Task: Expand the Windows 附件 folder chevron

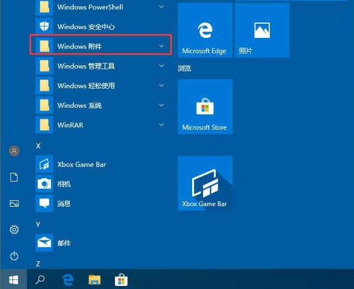Action: pyautogui.click(x=161, y=46)
